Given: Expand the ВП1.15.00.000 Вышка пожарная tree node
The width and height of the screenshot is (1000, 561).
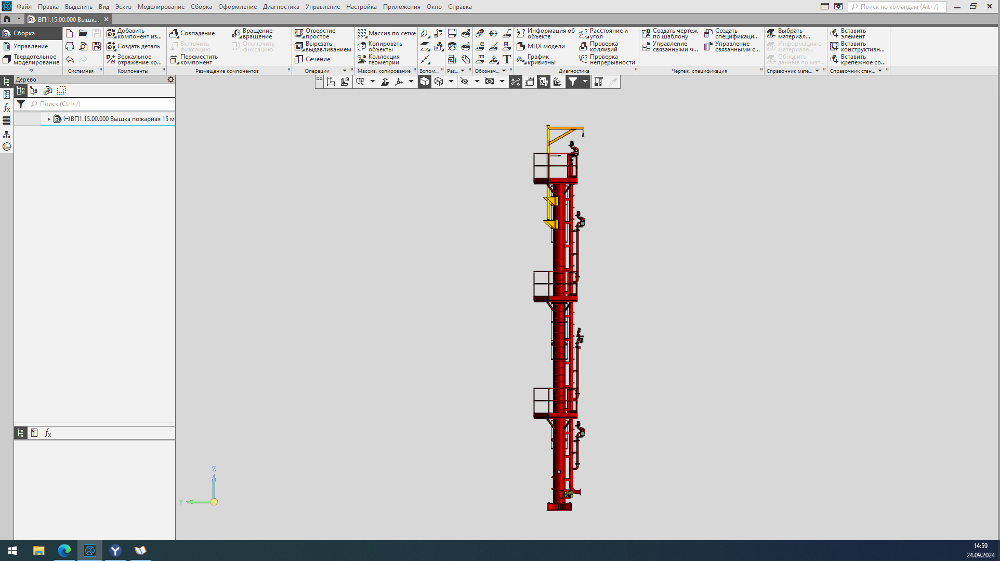Looking at the screenshot, I should click(49, 119).
